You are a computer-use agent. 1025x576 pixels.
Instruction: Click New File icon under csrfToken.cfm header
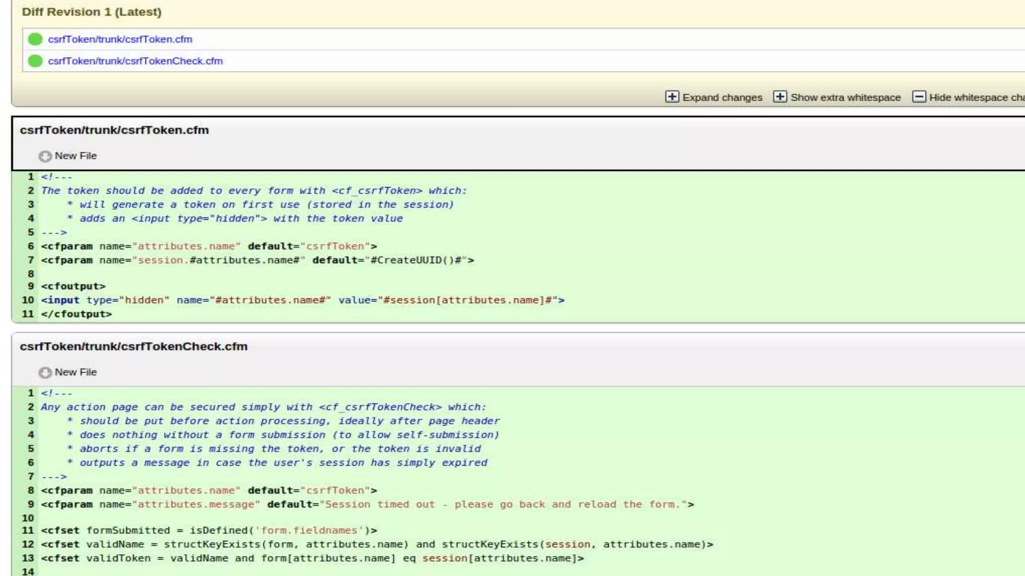45,156
